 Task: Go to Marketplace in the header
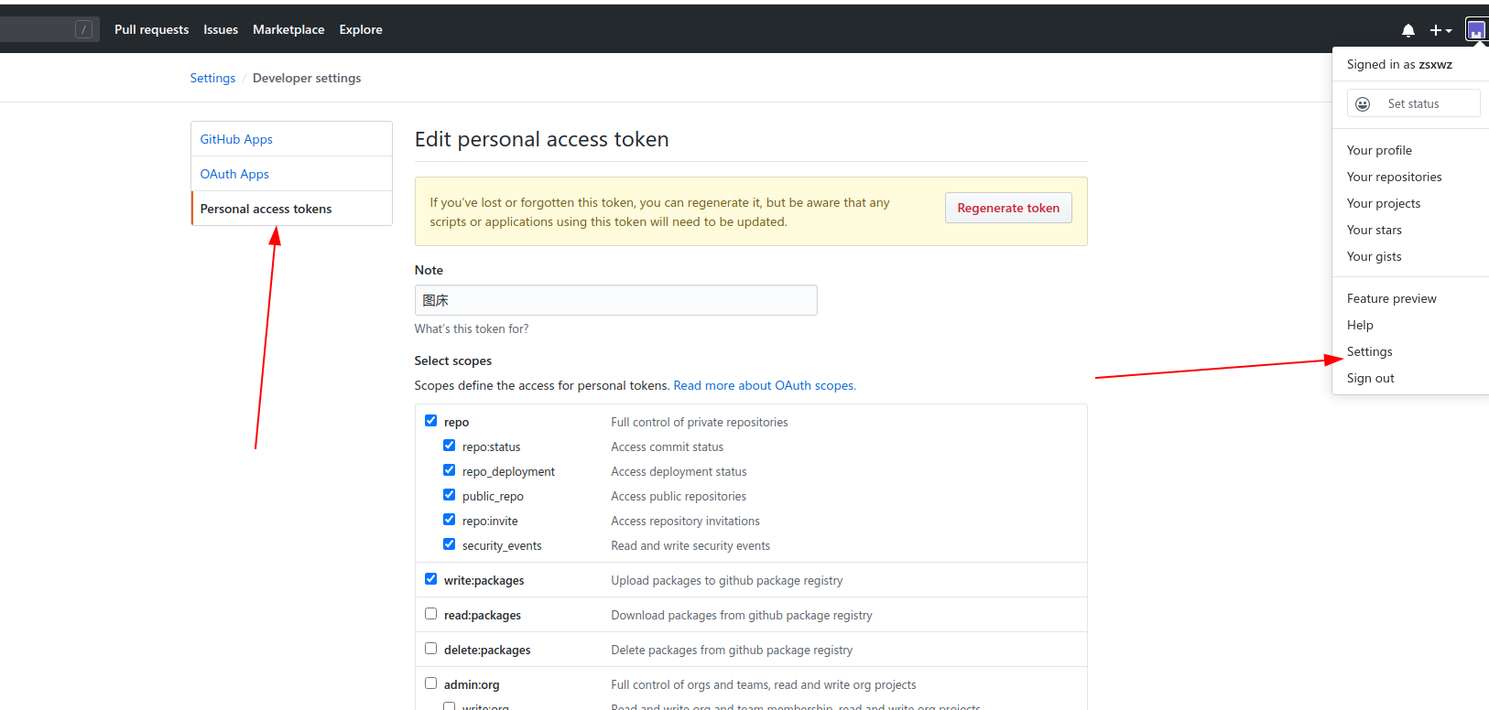[x=288, y=29]
